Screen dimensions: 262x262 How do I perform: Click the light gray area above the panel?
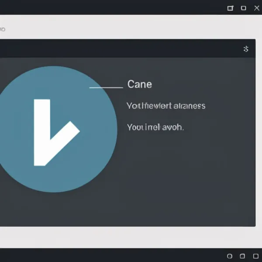click(131, 27)
